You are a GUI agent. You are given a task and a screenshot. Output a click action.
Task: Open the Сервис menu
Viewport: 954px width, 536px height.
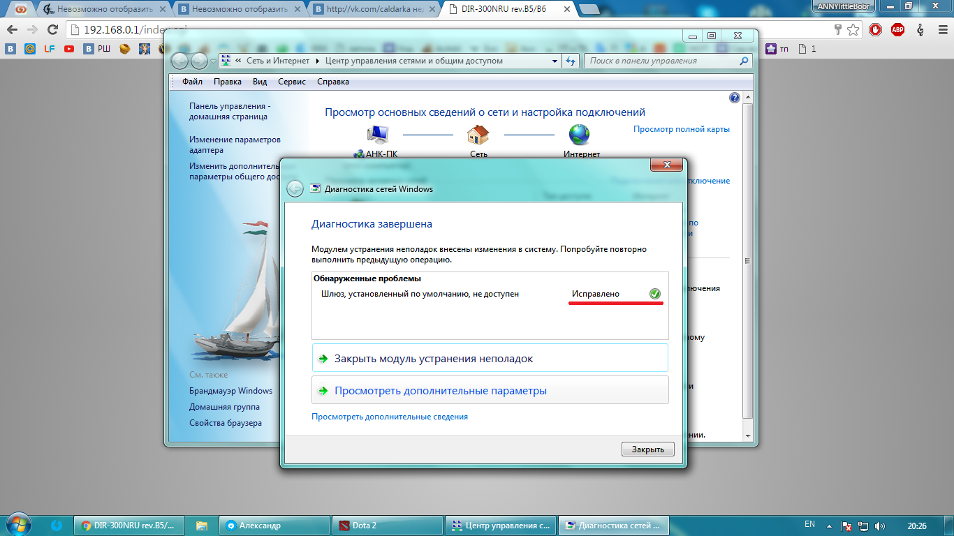(x=291, y=82)
